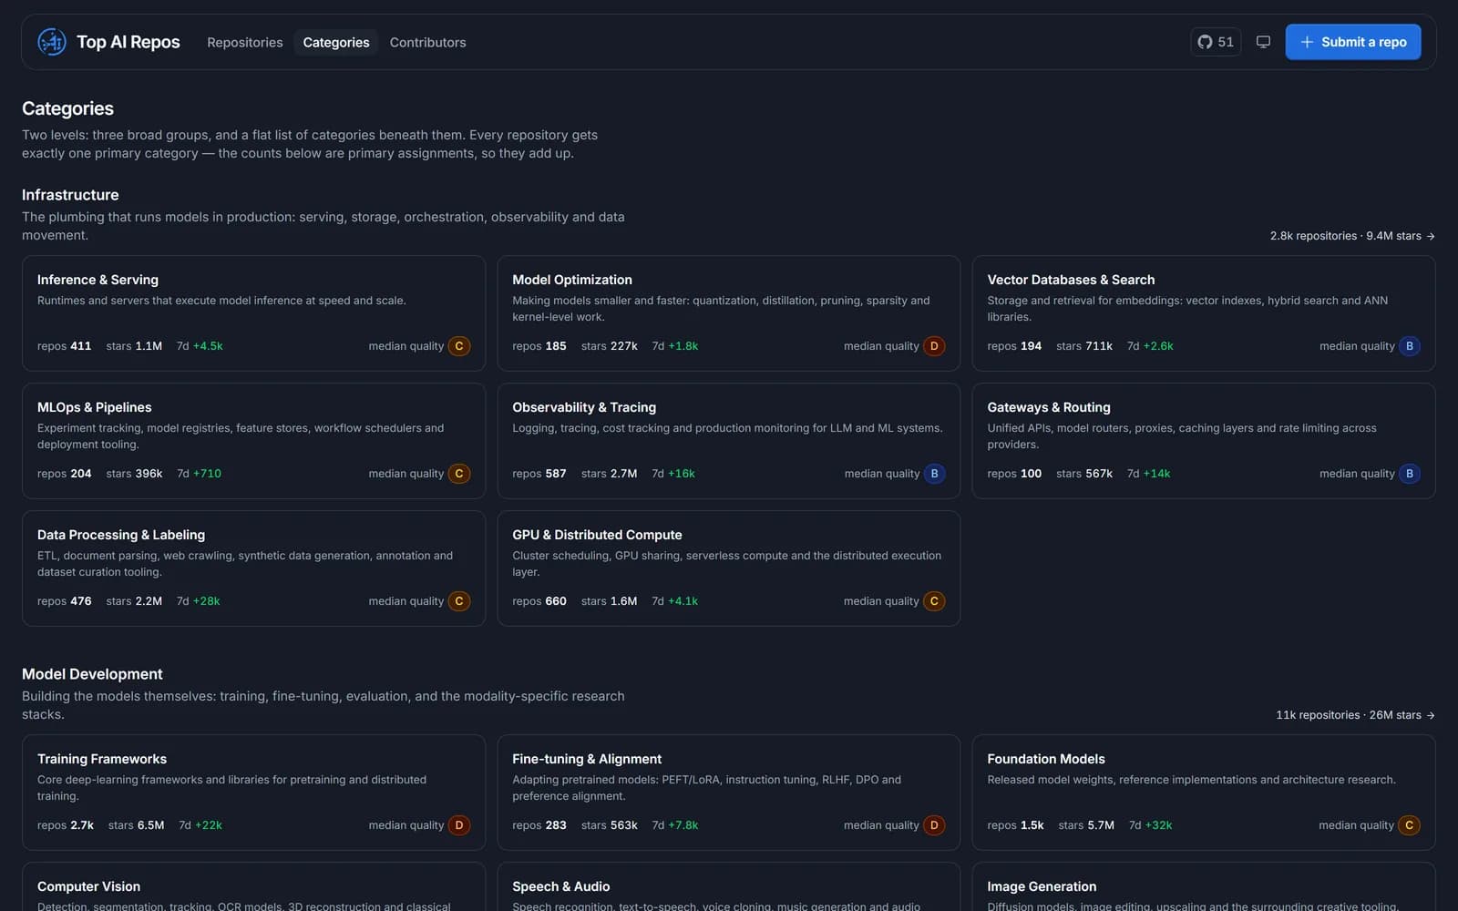The width and height of the screenshot is (1458, 911).
Task: Click the C quality badge on MLOps & Pipelines
Action: [459, 474]
